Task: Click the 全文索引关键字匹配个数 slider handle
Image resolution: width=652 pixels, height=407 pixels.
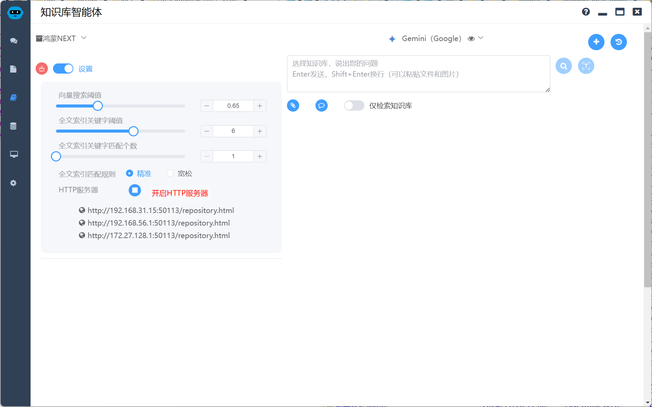Action: click(x=56, y=156)
